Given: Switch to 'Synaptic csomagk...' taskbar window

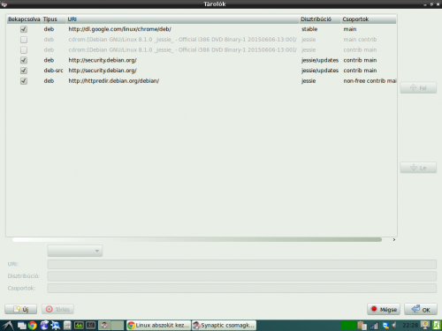Looking at the screenshot, I should (224, 326).
